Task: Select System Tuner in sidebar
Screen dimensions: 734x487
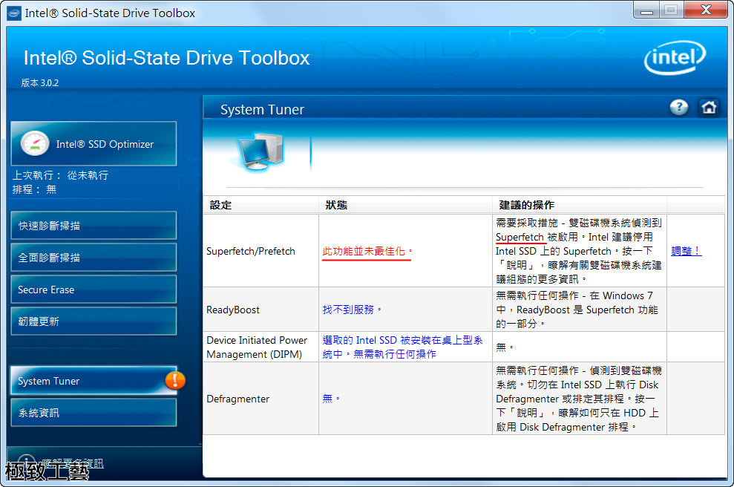Action: click(94, 381)
